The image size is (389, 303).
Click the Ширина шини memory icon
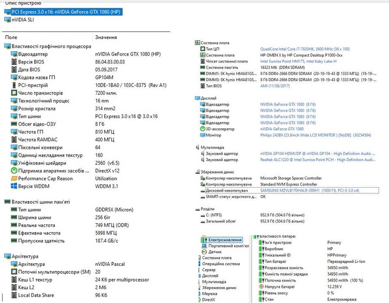tap(14, 218)
